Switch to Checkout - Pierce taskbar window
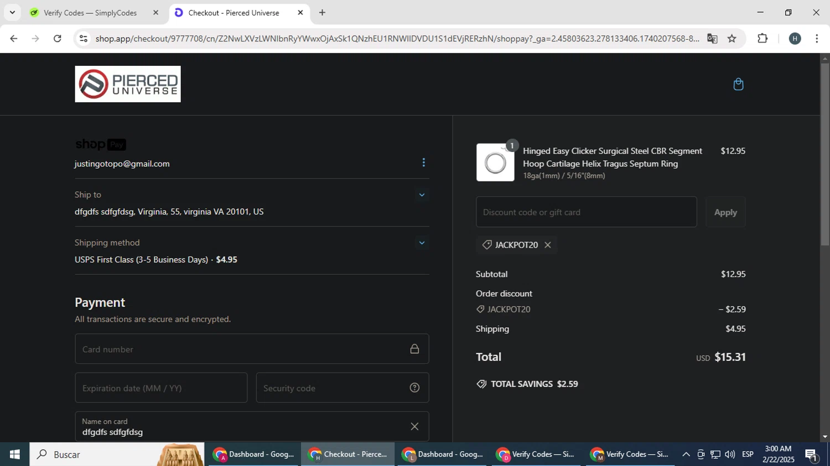830x466 pixels. coord(348,454)
